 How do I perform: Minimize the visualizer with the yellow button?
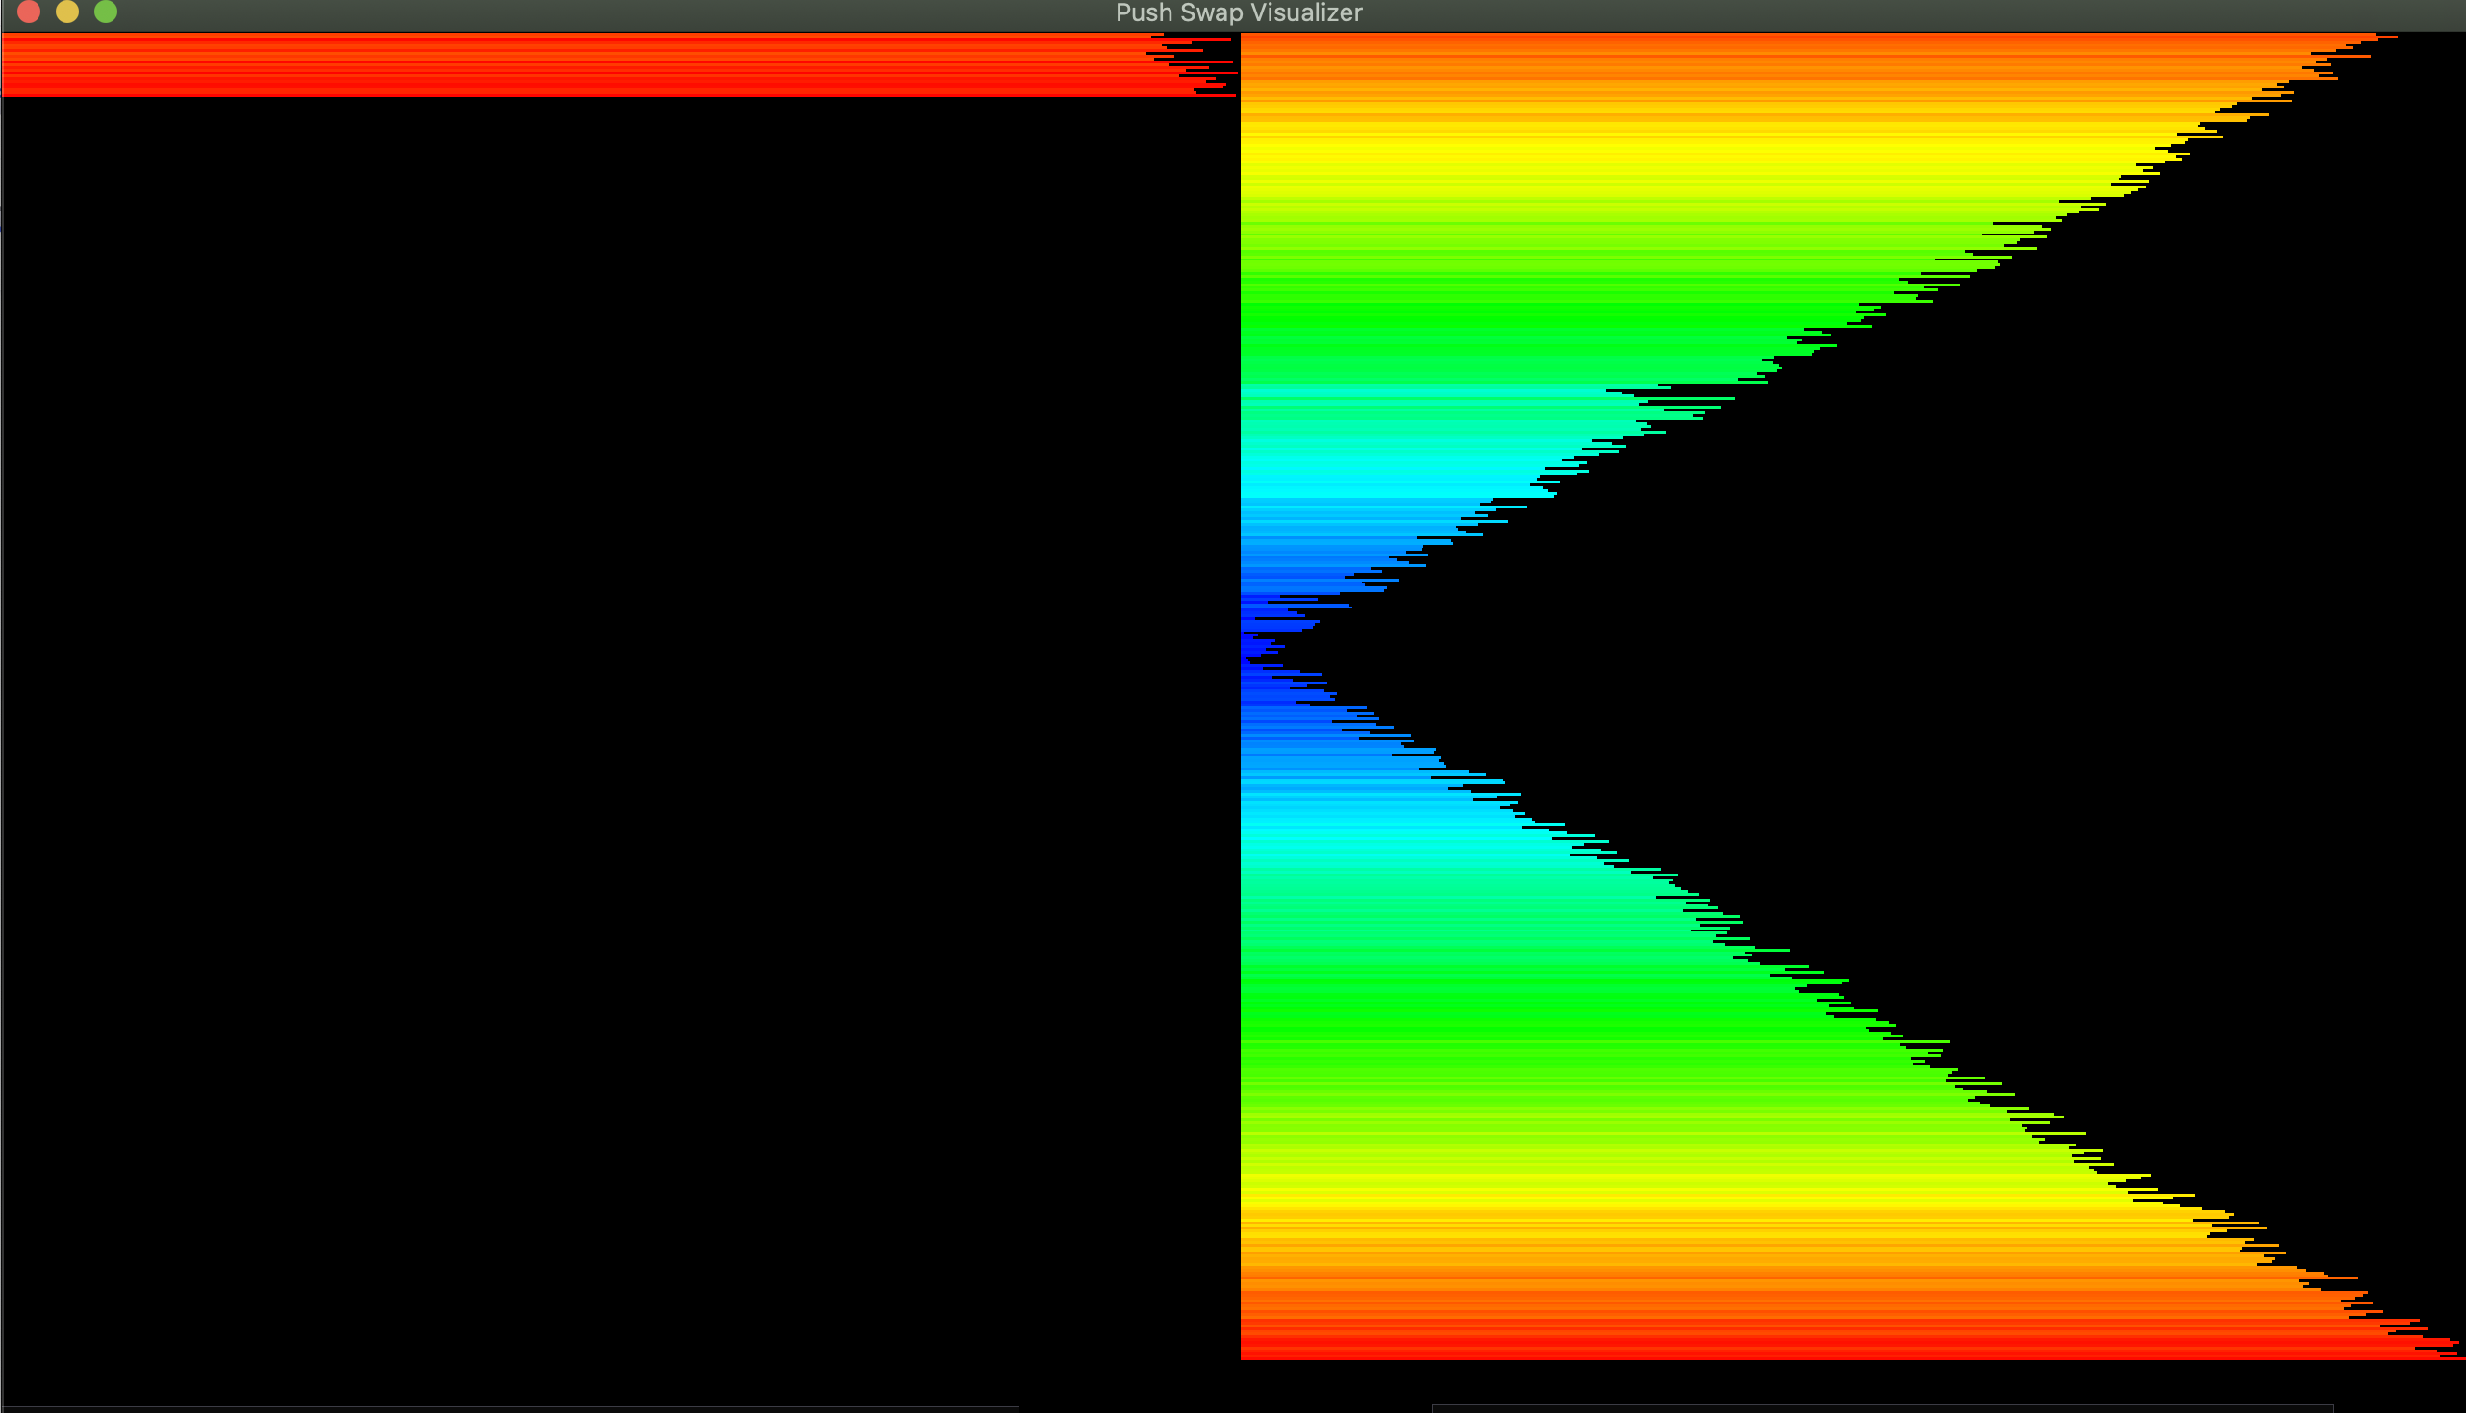click(x=67, y=12)
